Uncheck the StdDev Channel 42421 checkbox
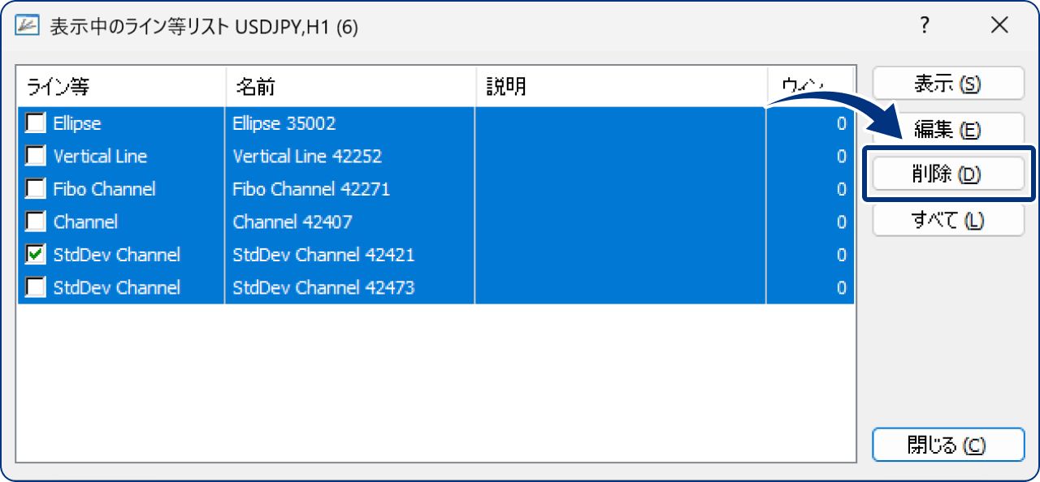This screenshot has width=1040, height=482. (x=36, y=255)
